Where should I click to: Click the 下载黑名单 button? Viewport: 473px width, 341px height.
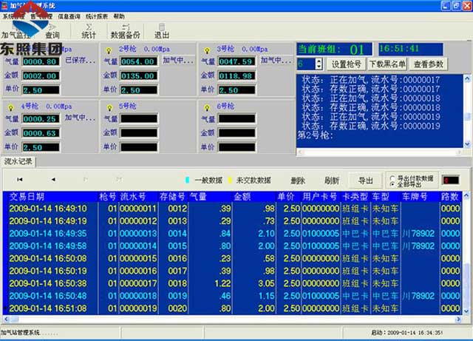[387, 64]
